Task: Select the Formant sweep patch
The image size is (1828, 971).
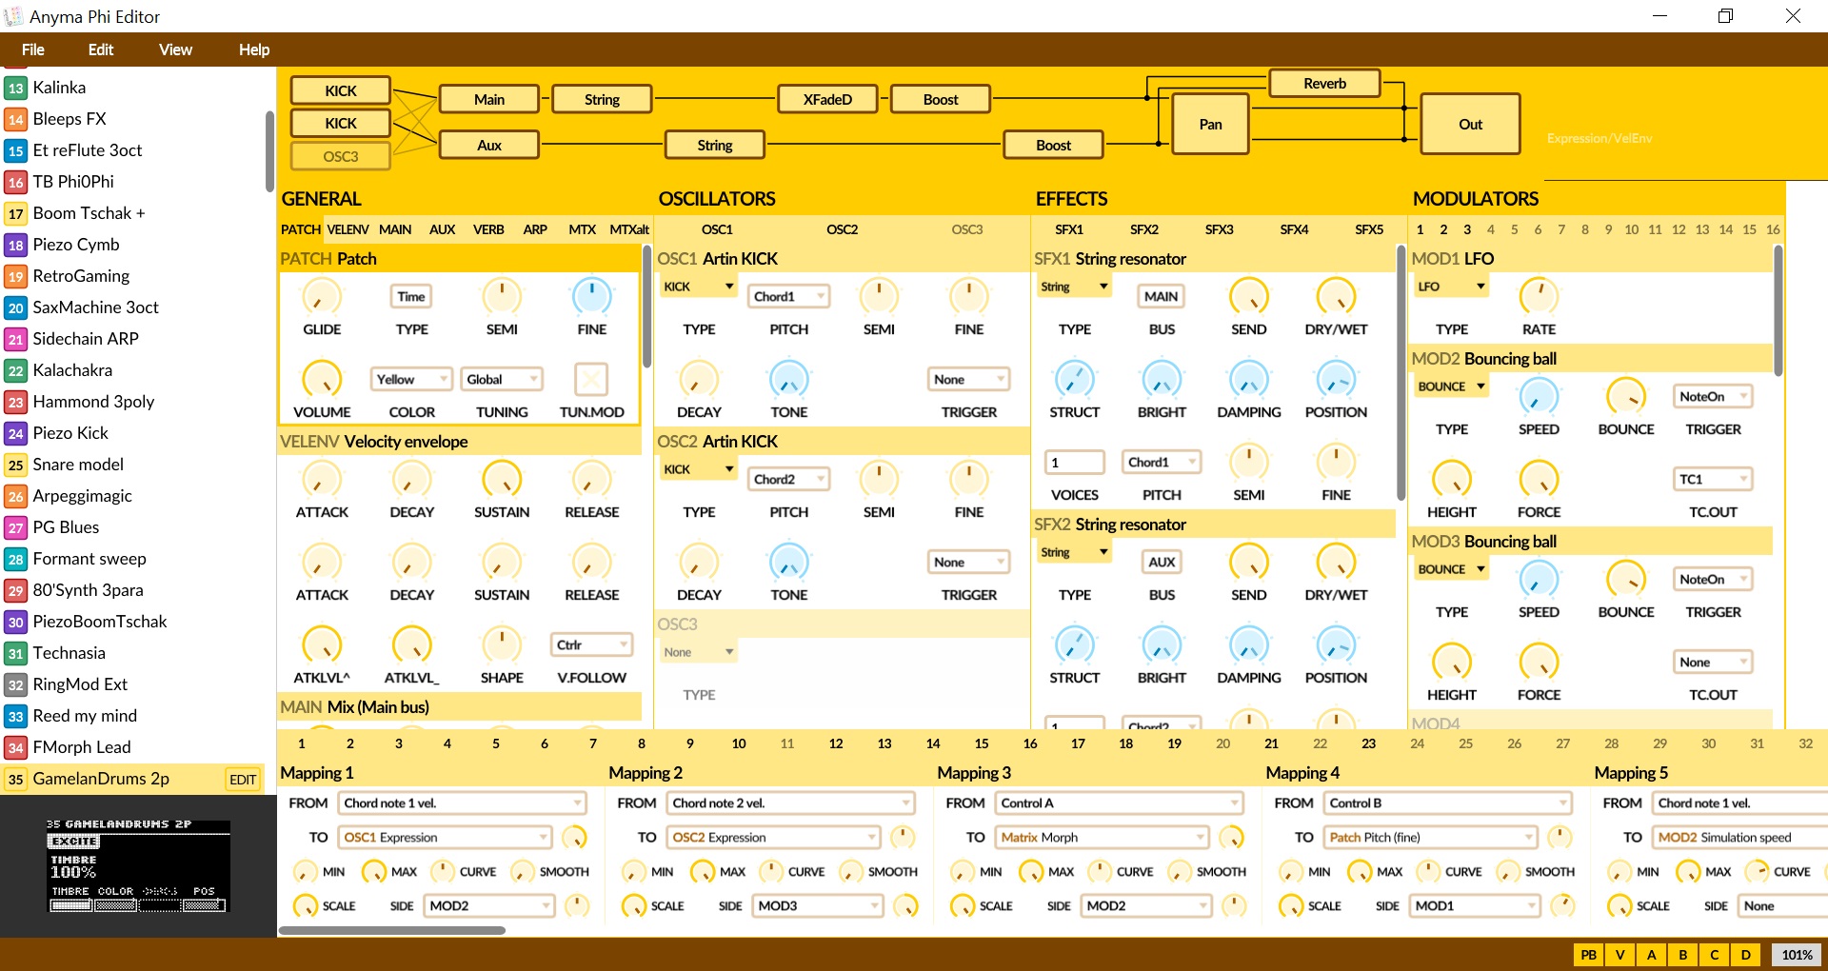Action: click(x=133, y=559)
